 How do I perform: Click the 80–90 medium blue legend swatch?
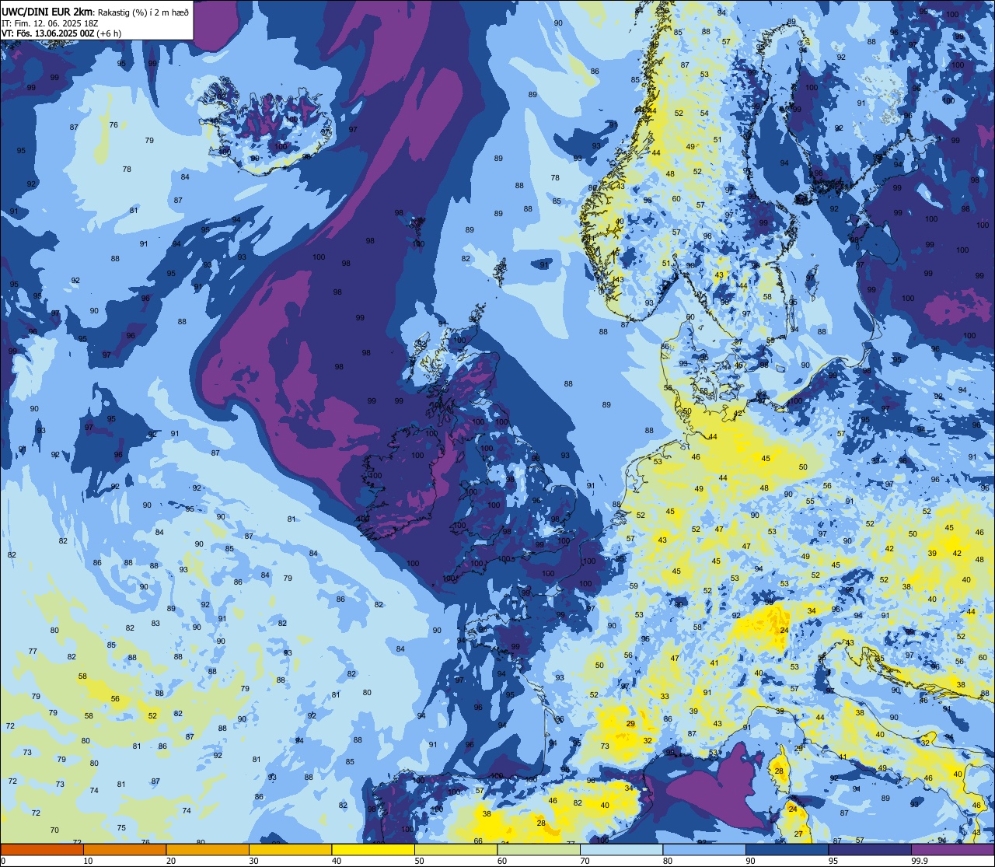coord(704,849)
